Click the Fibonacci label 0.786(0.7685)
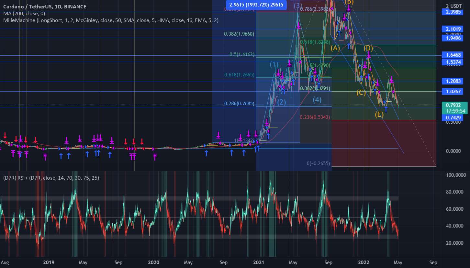Viewport: 470px width, 268px height. point(239,104)
